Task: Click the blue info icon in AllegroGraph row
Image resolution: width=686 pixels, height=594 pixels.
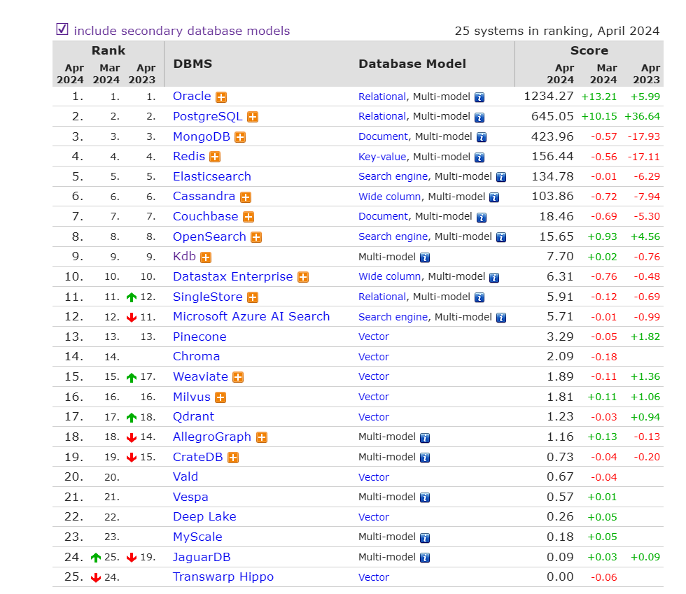Action: point(425,438)
